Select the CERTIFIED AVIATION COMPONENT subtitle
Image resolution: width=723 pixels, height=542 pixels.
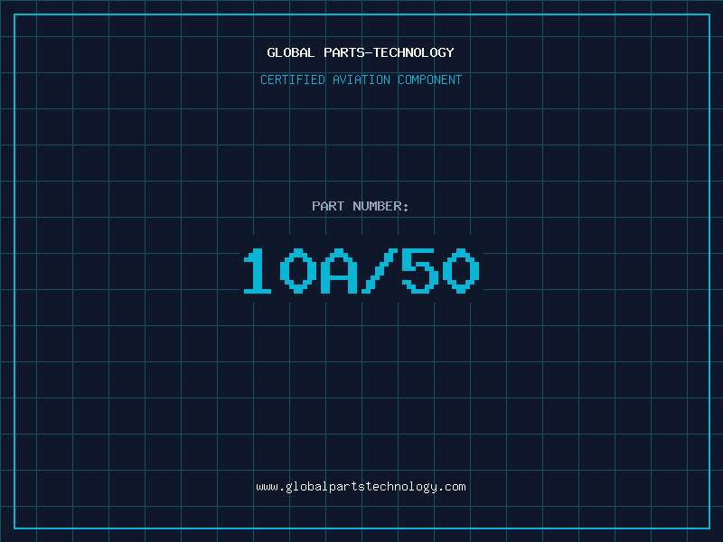[x=361, y=79]
